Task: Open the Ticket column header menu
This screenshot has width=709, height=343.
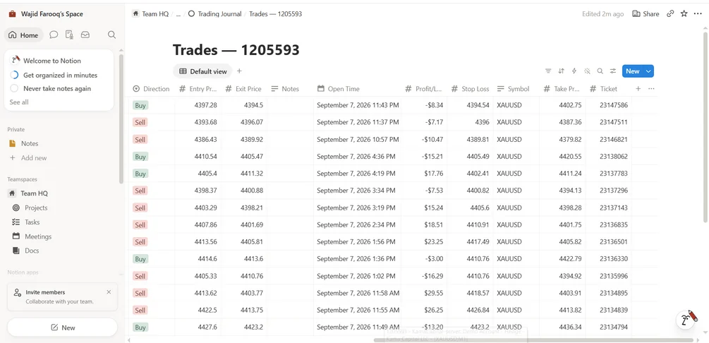Action: pos(608,89)
